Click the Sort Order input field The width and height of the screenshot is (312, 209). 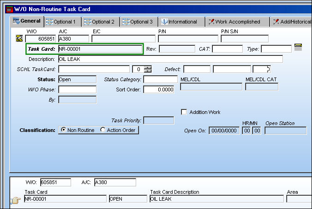pos(159,90)
